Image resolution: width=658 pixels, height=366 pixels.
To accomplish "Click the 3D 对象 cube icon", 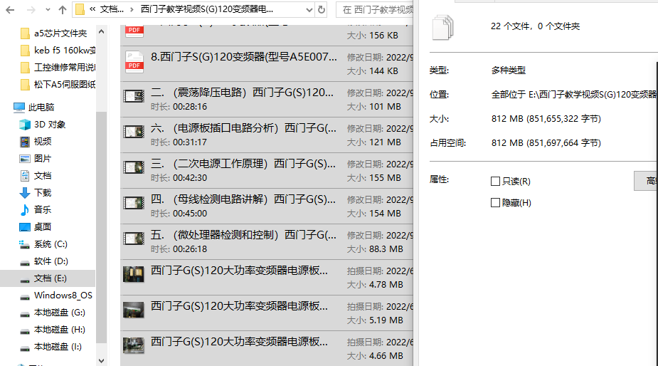I will 25,125.
